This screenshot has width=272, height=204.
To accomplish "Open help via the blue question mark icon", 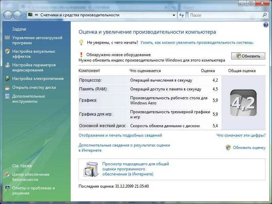I will [266, 25].
